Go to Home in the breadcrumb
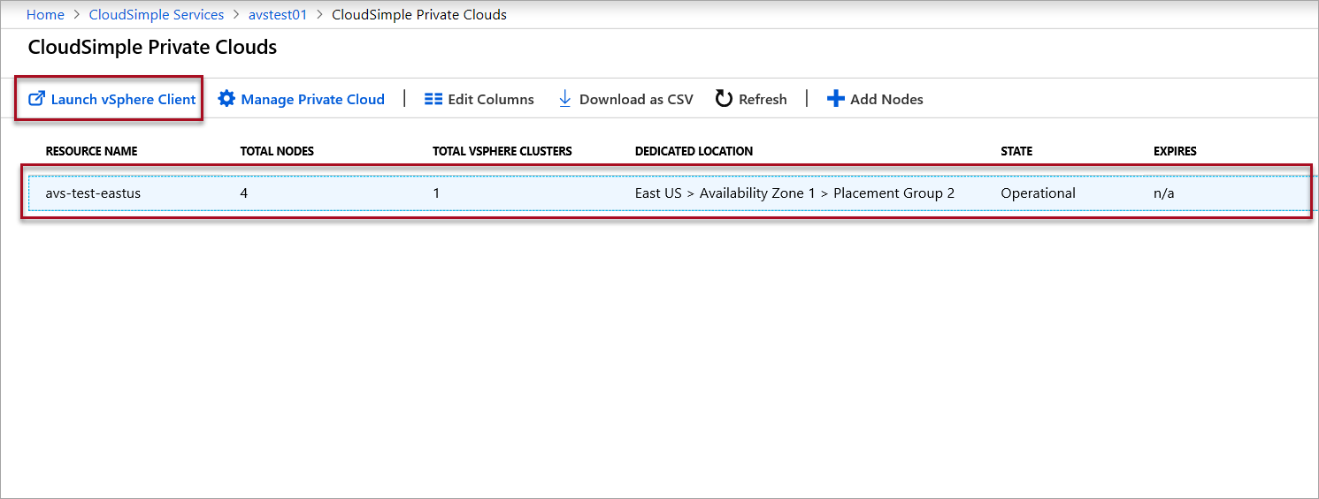This screenshot has width=1319, height=499. 45,15
